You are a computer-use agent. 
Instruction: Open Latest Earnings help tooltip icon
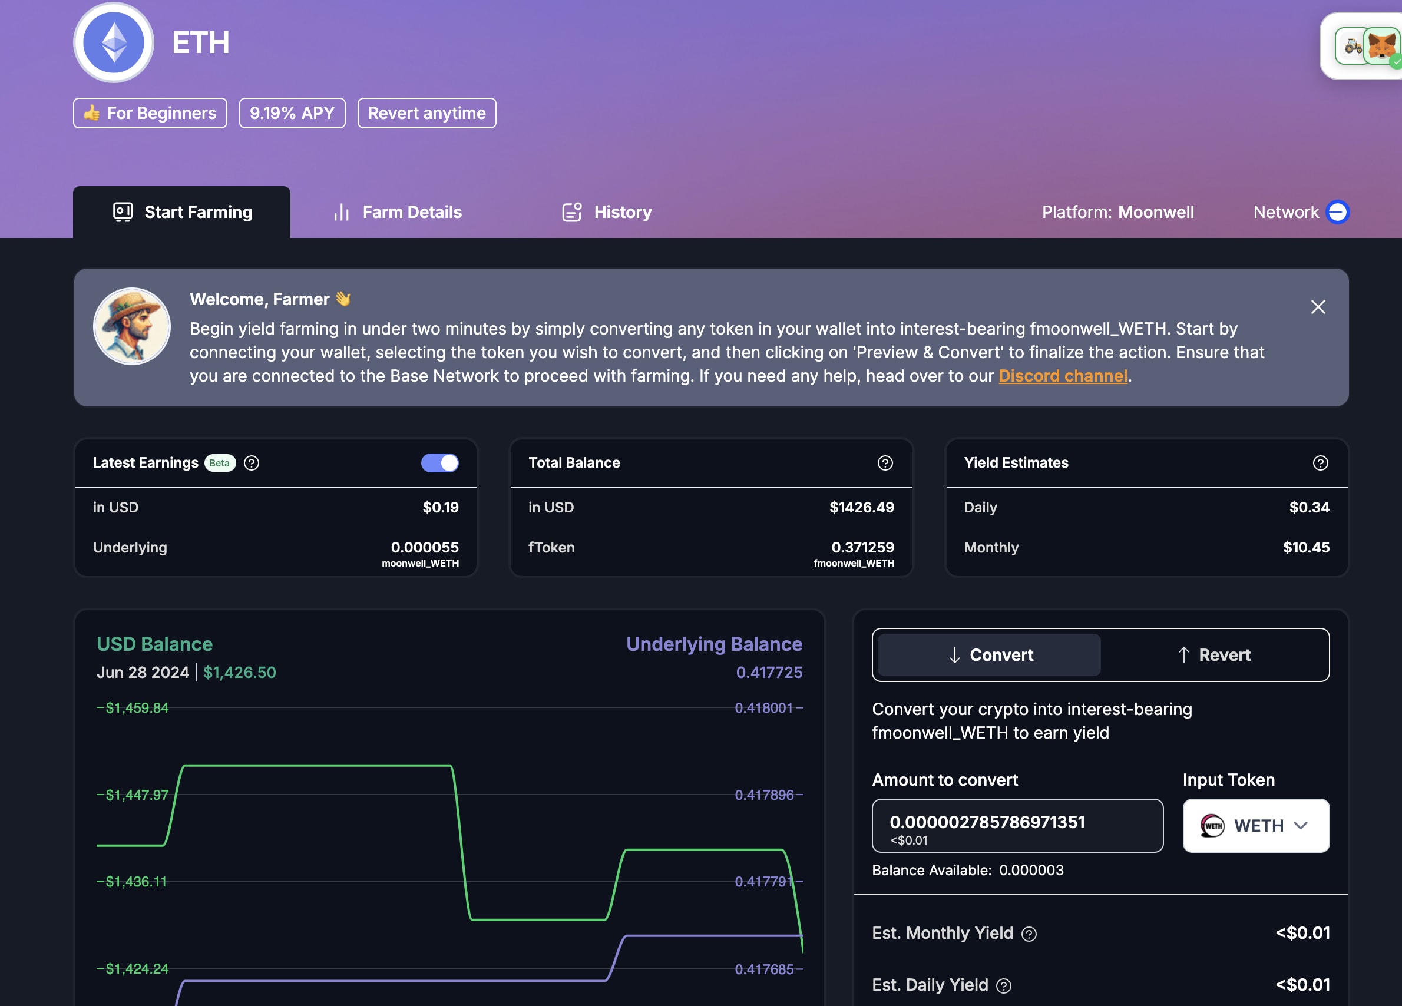pos(251,463)
